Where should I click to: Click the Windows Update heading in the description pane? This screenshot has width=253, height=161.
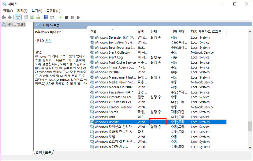(x=48, y=32)
